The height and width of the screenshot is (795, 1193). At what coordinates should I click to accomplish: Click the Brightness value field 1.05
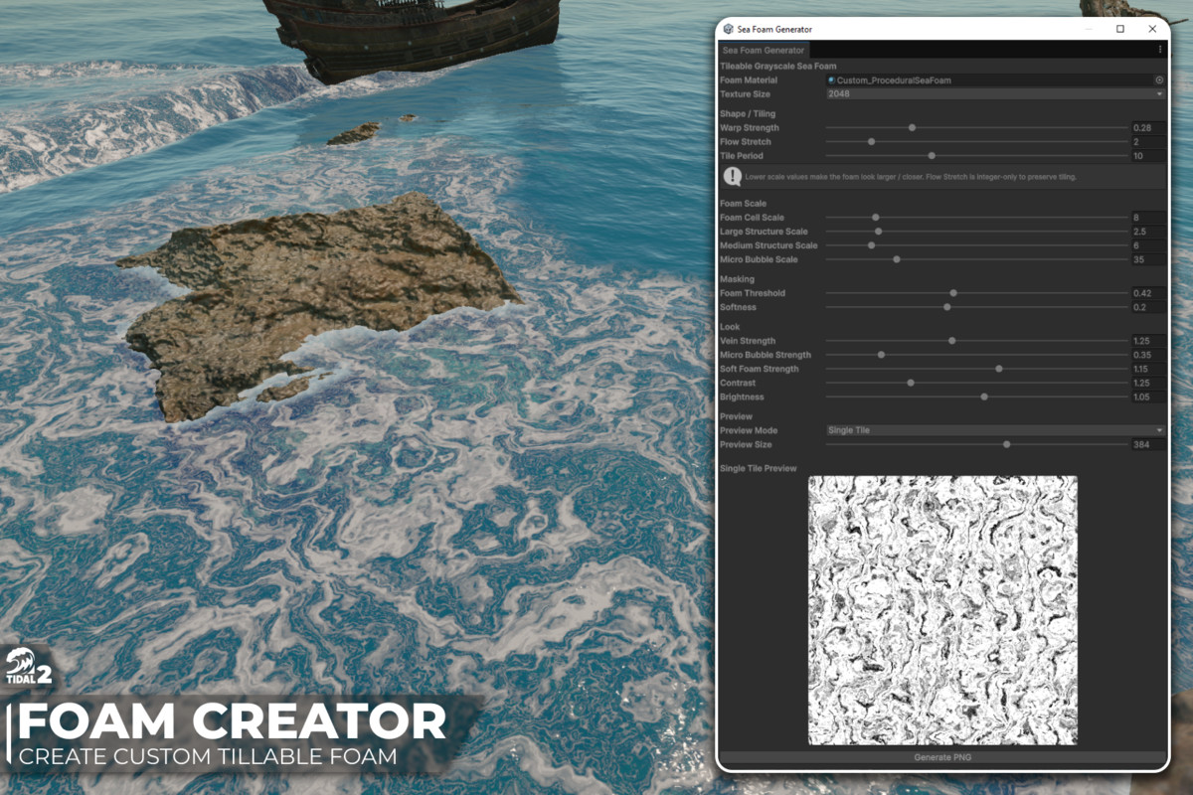point(1147,397)
